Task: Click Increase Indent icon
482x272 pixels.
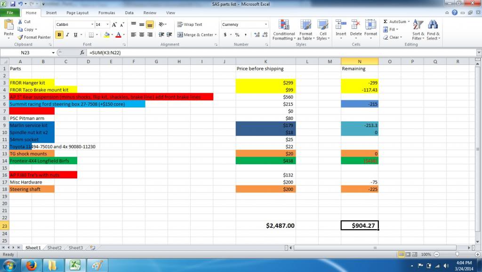Action: 169,35
